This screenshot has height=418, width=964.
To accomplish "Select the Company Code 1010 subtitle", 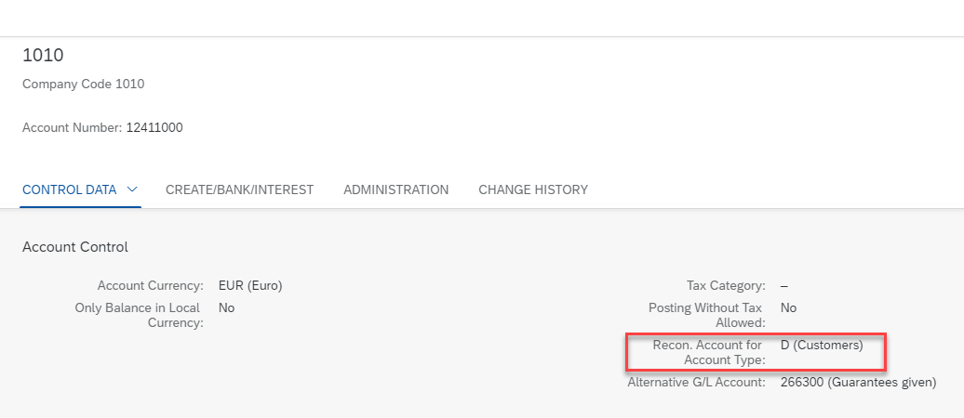I will [x=84, y=84].
